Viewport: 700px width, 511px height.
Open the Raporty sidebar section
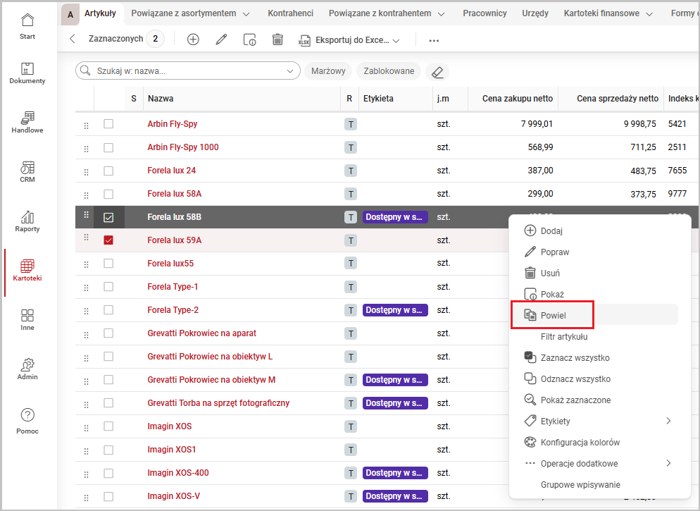point(27,221)
